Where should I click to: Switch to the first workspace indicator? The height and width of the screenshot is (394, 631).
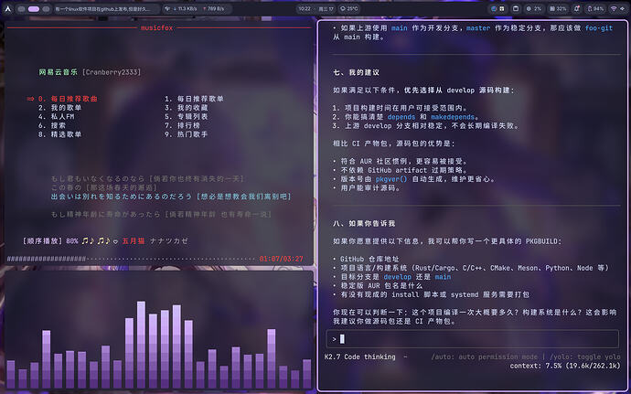coord(21,9)
